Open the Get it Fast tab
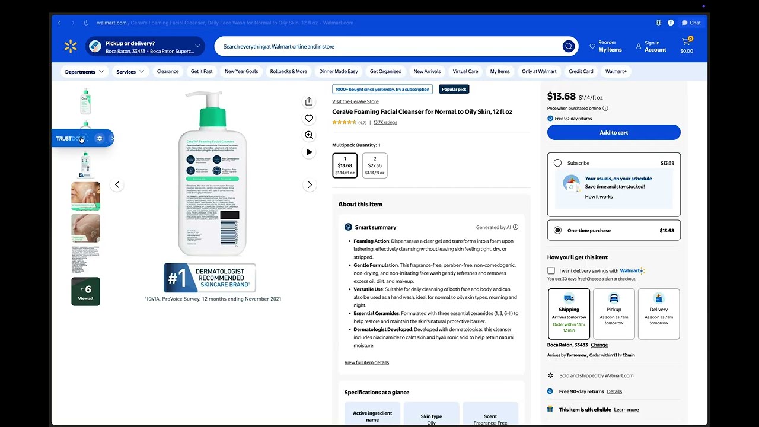The width and height of the screenshot is (759, 427). coord(202,71)
